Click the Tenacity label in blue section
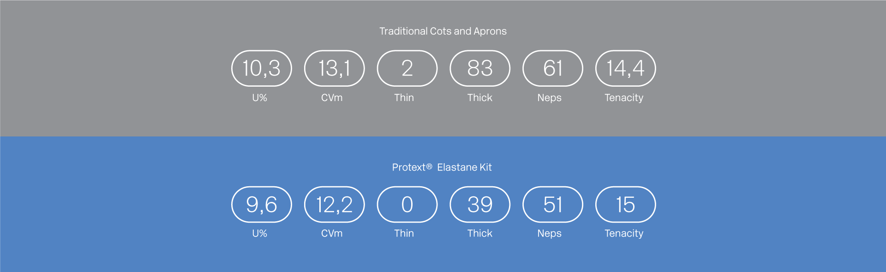The height and width of the screenshot is (272, 886). pyautogui.click(x=624, y=233)
